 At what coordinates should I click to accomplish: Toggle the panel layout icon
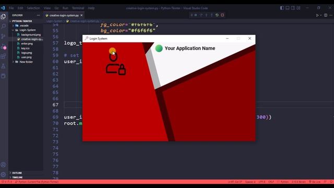pos(288,8)
